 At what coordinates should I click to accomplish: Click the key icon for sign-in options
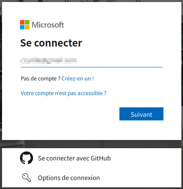click(x=26, y=178)
